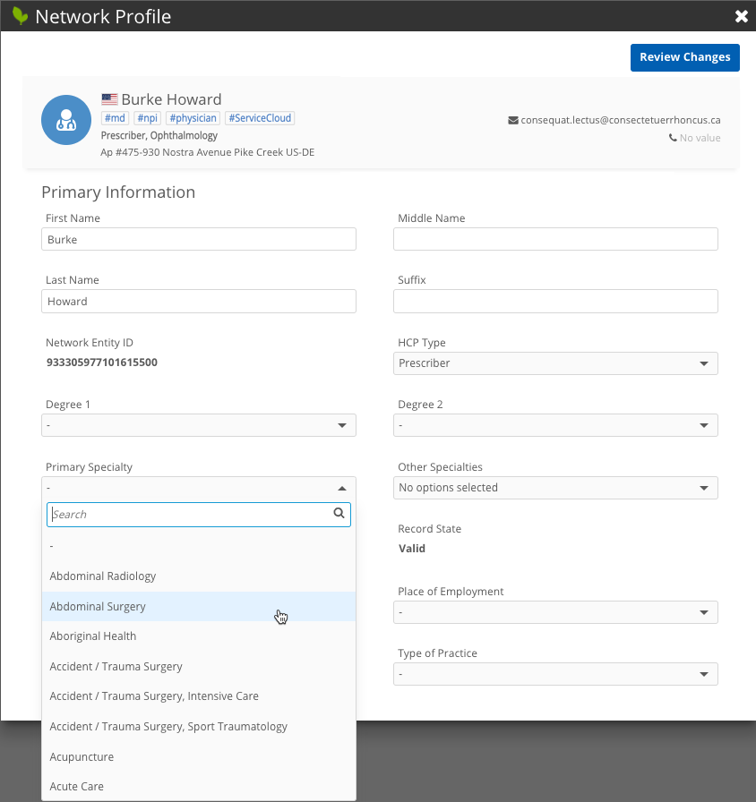Click the doctor profile avatar icon
The width and height of the screenshot is (756, 802).
[64, 119]
